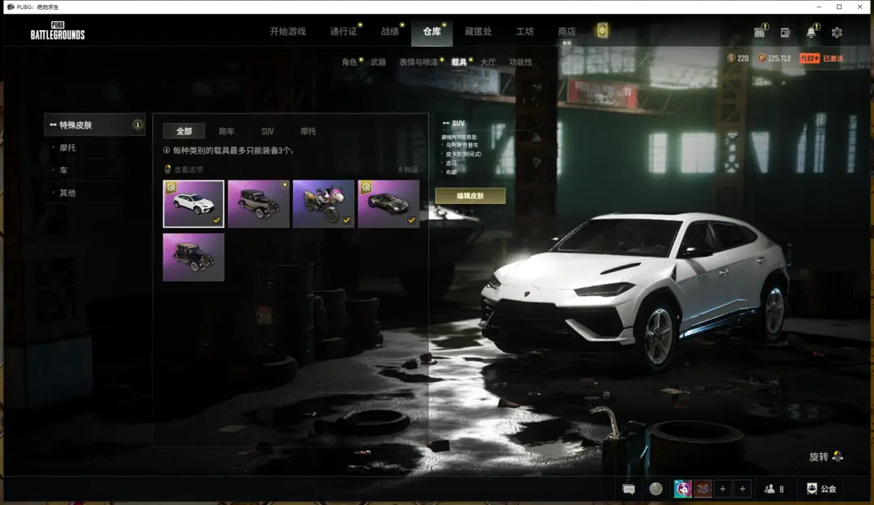
Task: Select 摩托 in the left sidebar
Action: point(67,148)
